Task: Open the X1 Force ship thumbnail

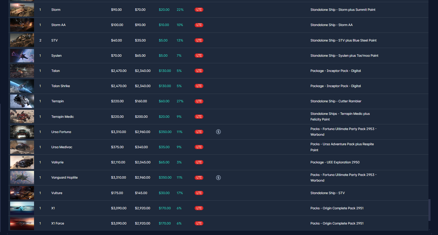Action: point(22,223)
